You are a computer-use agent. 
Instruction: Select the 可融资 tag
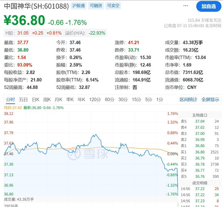point(96,6)
